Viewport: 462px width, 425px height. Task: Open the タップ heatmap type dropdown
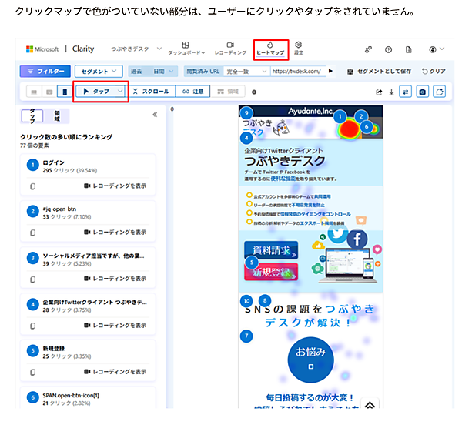coord(101,91)
